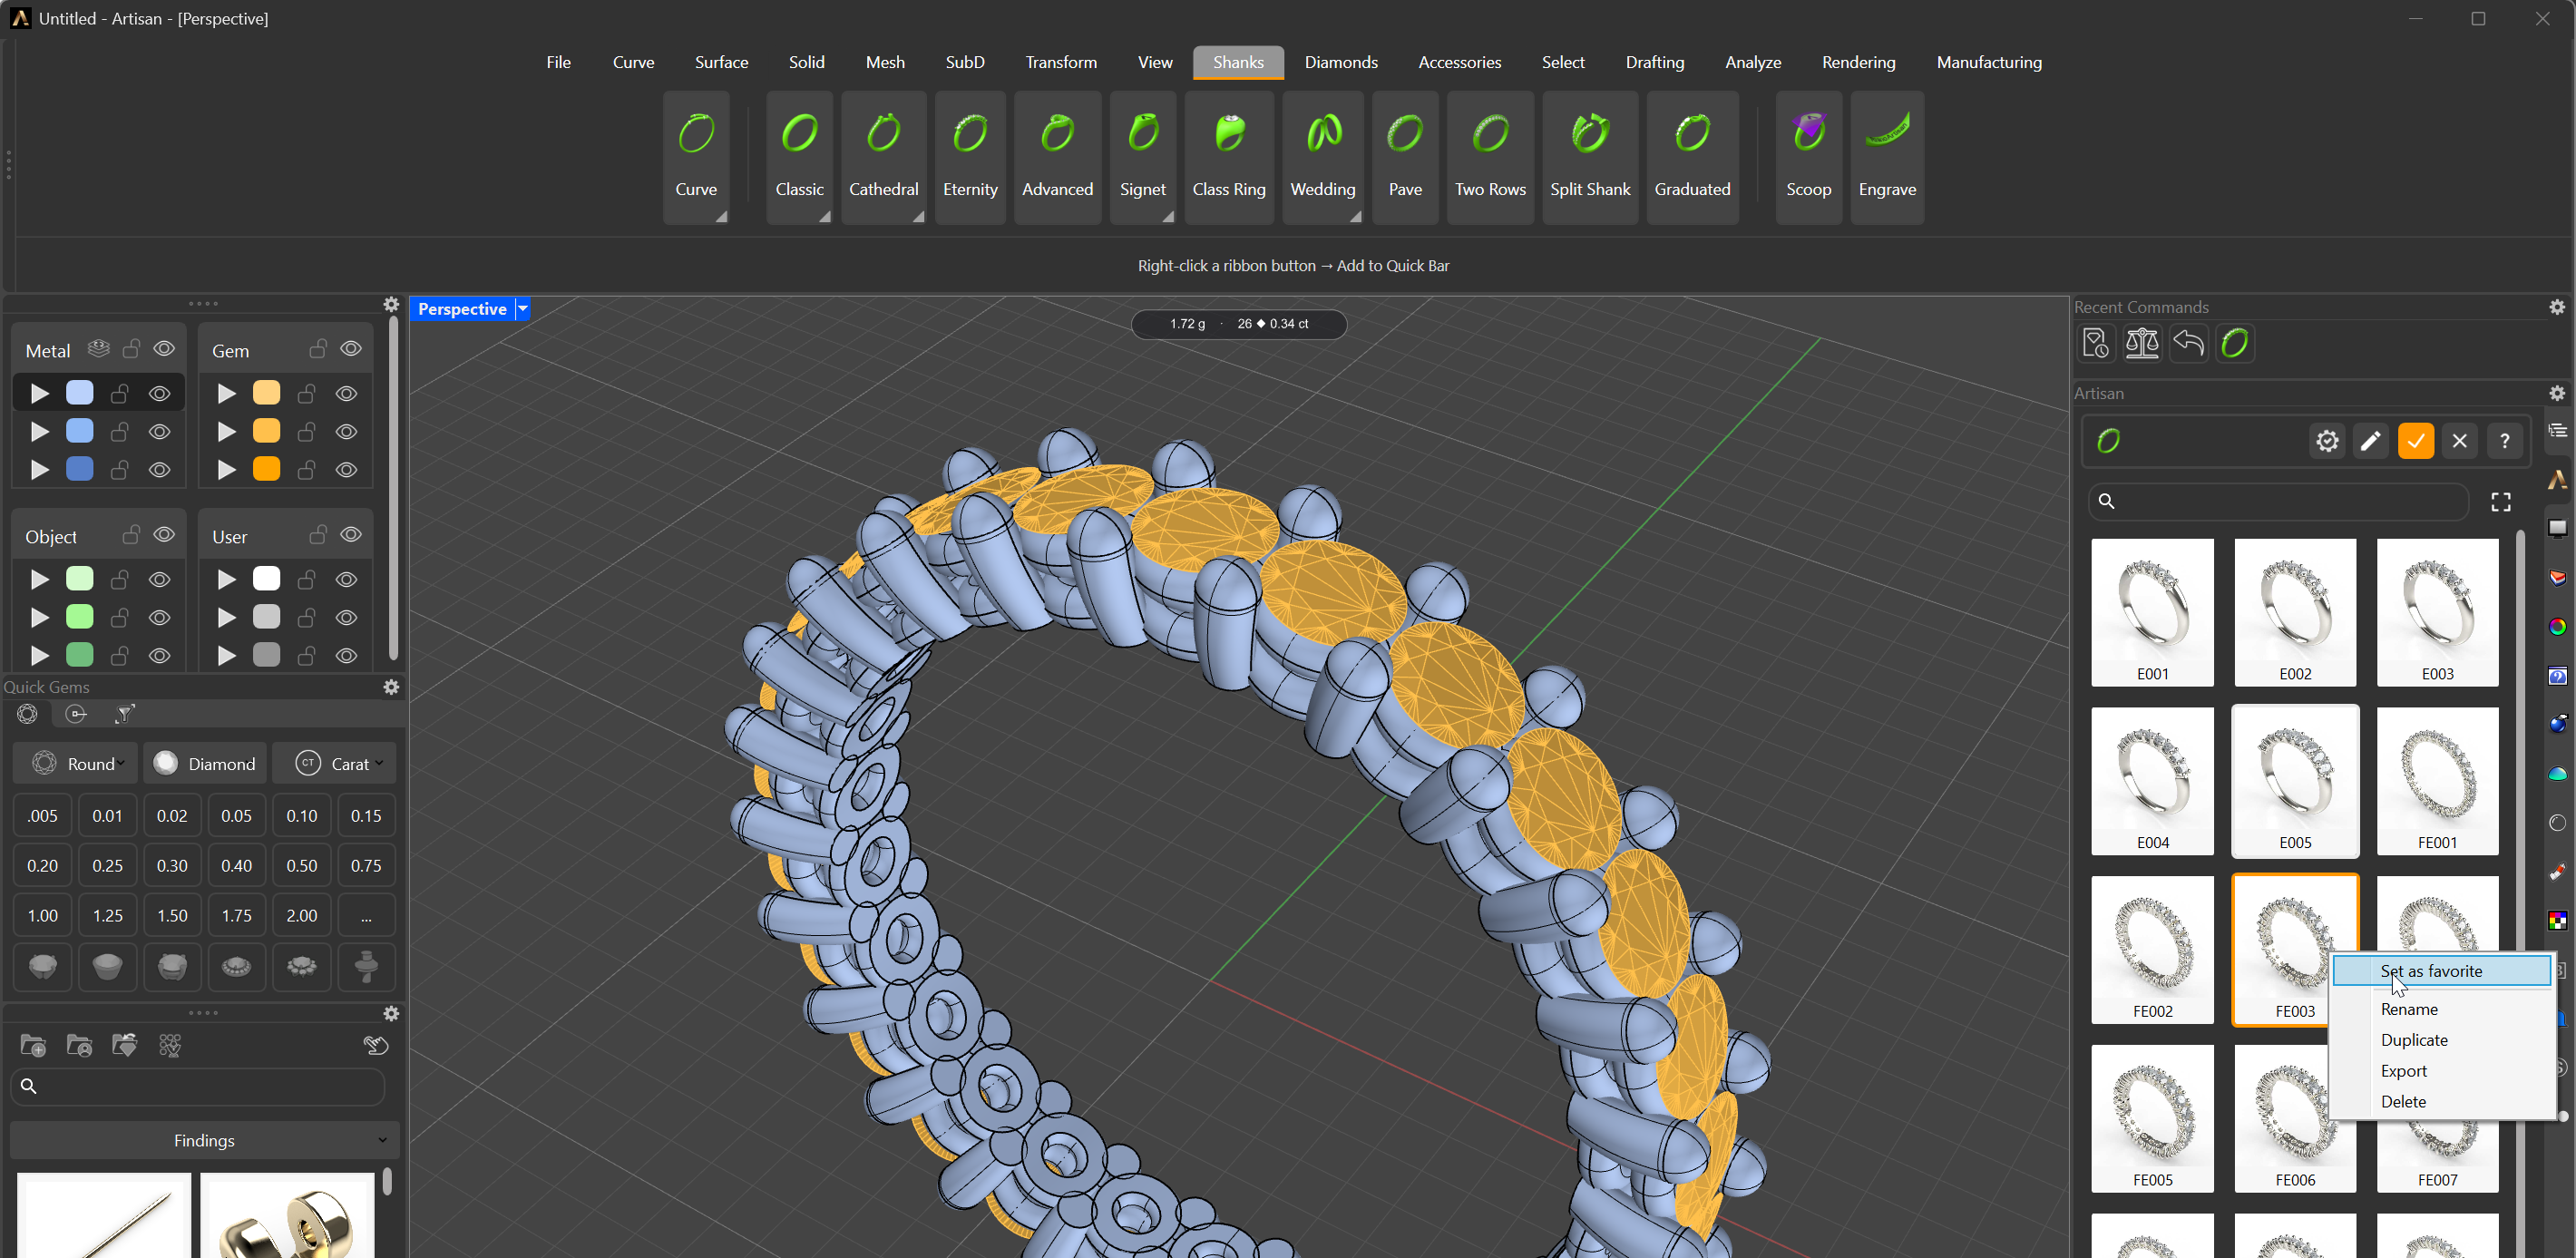This screenshot has height=1258, width=2576.
Task: Select the Graduated shank tool
Action: click(1692, 157)
